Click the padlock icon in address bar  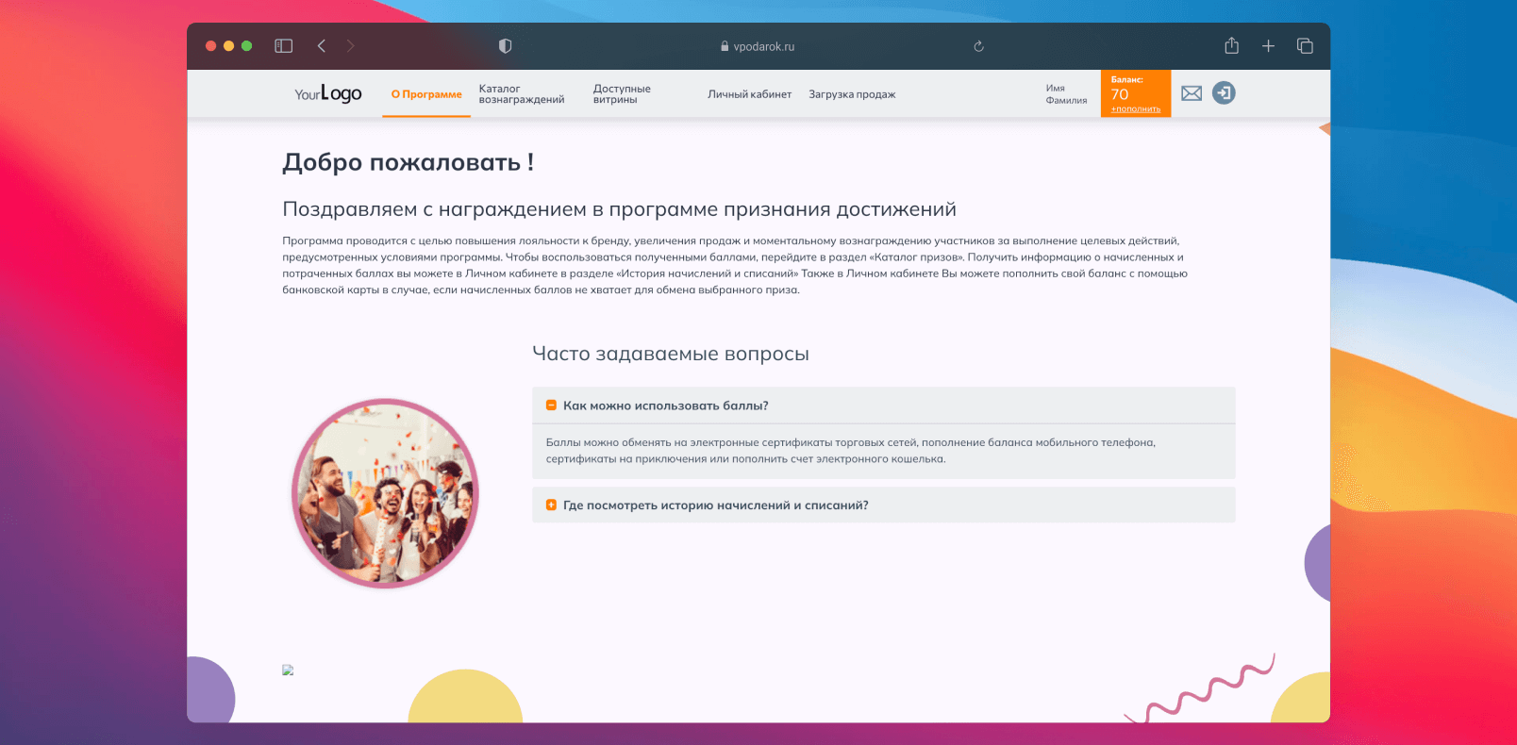pyautogui.click(x=725, y=46)
